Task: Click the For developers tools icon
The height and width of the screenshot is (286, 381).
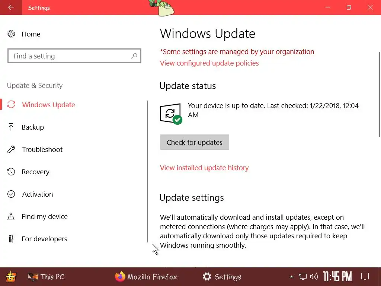Action: (x=11, y=239)
